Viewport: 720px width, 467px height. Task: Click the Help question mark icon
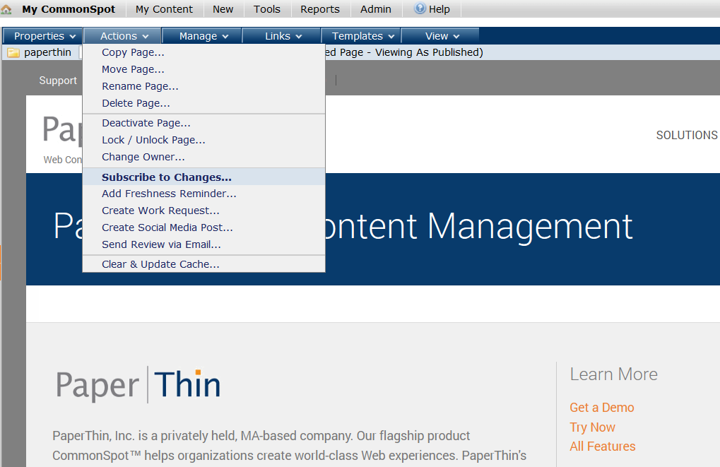(420, 8)
